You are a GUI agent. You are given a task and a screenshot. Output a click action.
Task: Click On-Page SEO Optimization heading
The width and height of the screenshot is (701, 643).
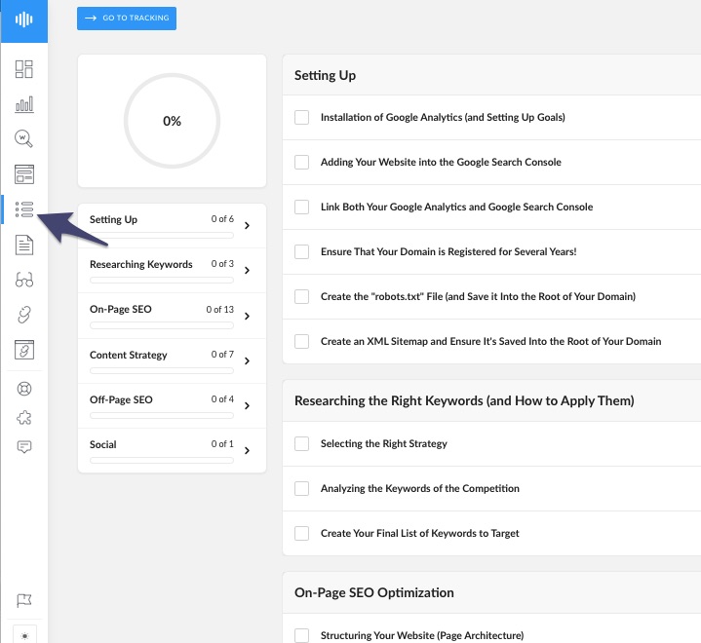[373, 592]
